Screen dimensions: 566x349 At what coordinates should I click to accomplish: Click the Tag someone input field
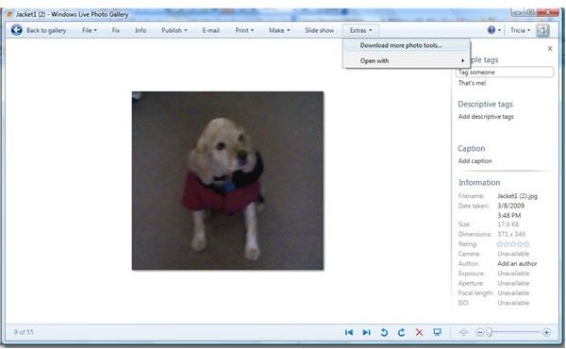[505, 73]
